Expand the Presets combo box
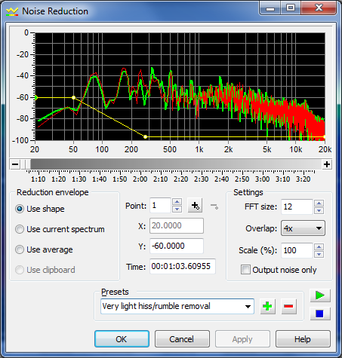The width and height of the screenshot is (342, 358). coord(177,306)
